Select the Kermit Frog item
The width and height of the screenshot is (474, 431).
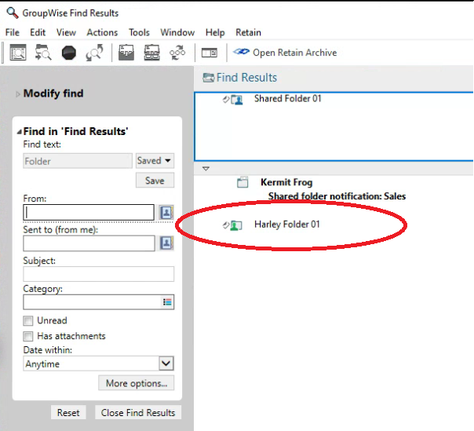286,182
